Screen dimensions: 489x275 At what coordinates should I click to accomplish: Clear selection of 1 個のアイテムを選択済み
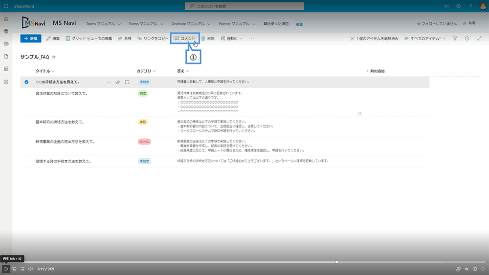click(352, 38)
